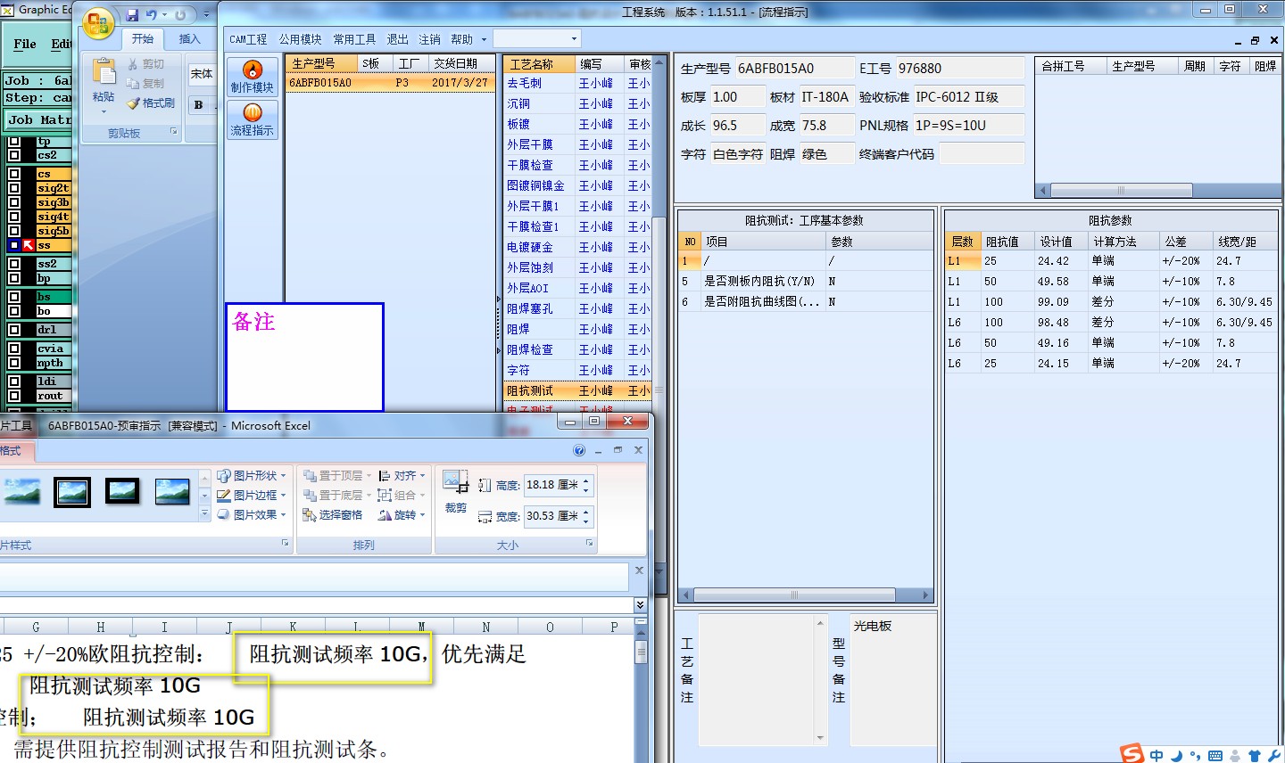Open File menu in Graphic Editor
This screenshot has width=1285, height=763.
click(x=25, y=44)
